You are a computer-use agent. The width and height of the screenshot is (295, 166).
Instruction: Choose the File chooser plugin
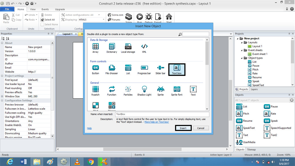point(111,70)
